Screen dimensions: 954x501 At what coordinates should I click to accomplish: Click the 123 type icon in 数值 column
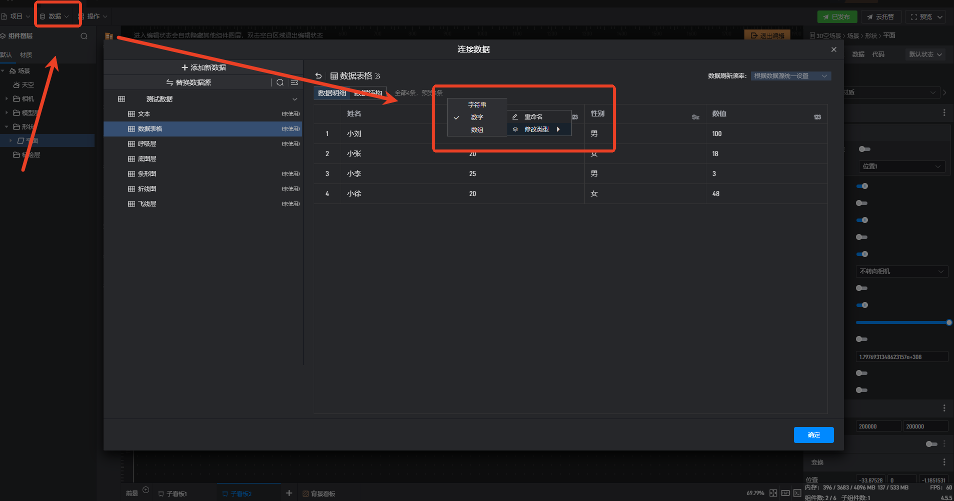(817, 117)
